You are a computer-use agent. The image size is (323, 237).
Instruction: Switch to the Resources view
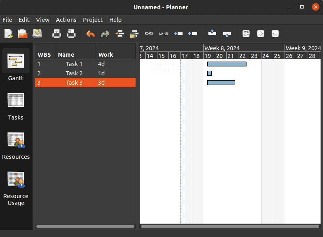tap(16, 145)
